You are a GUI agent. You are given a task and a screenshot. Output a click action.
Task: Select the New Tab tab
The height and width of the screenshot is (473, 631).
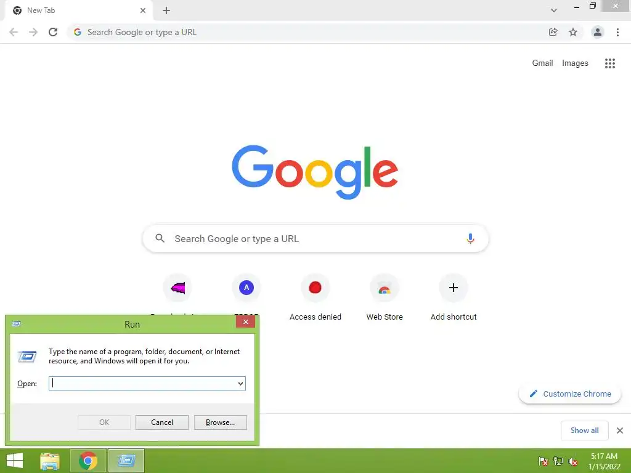tap(78, 10)
